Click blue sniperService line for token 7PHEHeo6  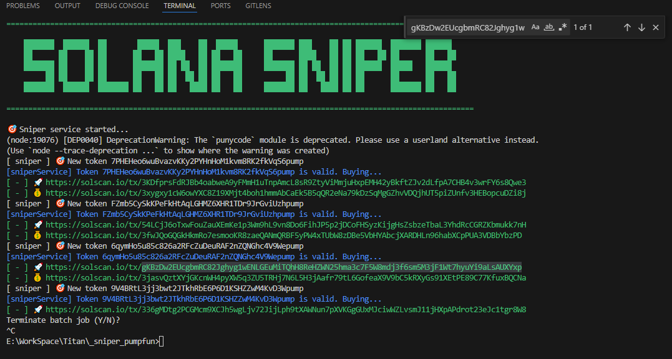pos(193,171)
